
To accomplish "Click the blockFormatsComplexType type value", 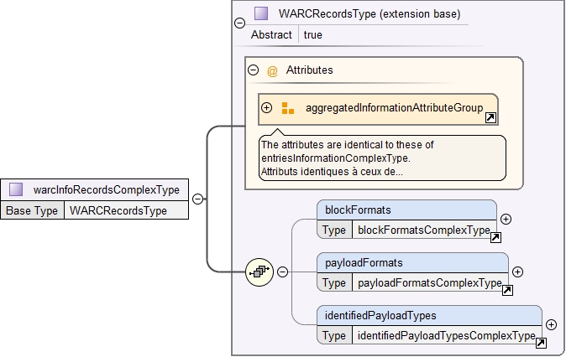I will click(424, 230).
